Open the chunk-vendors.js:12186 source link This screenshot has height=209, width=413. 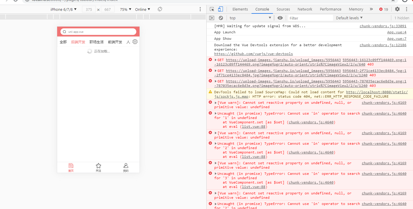click(383, 45)
